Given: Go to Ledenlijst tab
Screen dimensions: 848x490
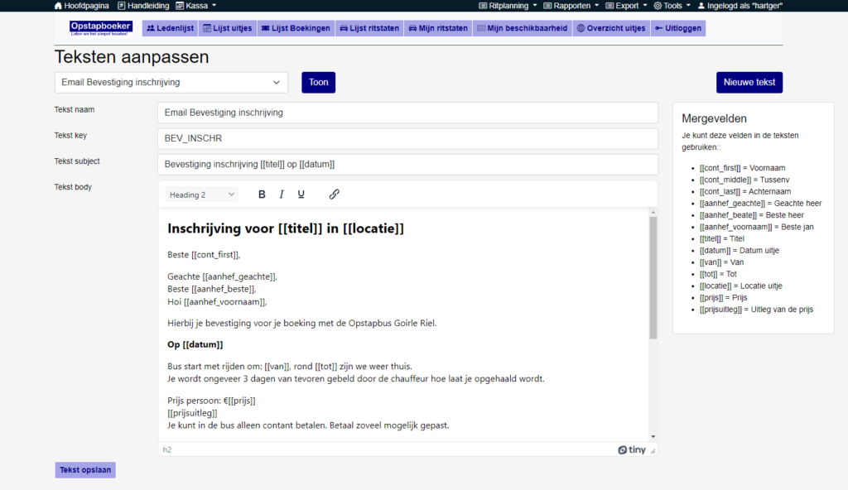Looking at the screenshot, I should (x=170, y=28).
